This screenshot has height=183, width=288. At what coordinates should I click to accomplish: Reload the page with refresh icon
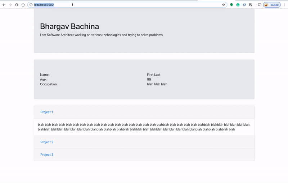click(17, 5)
